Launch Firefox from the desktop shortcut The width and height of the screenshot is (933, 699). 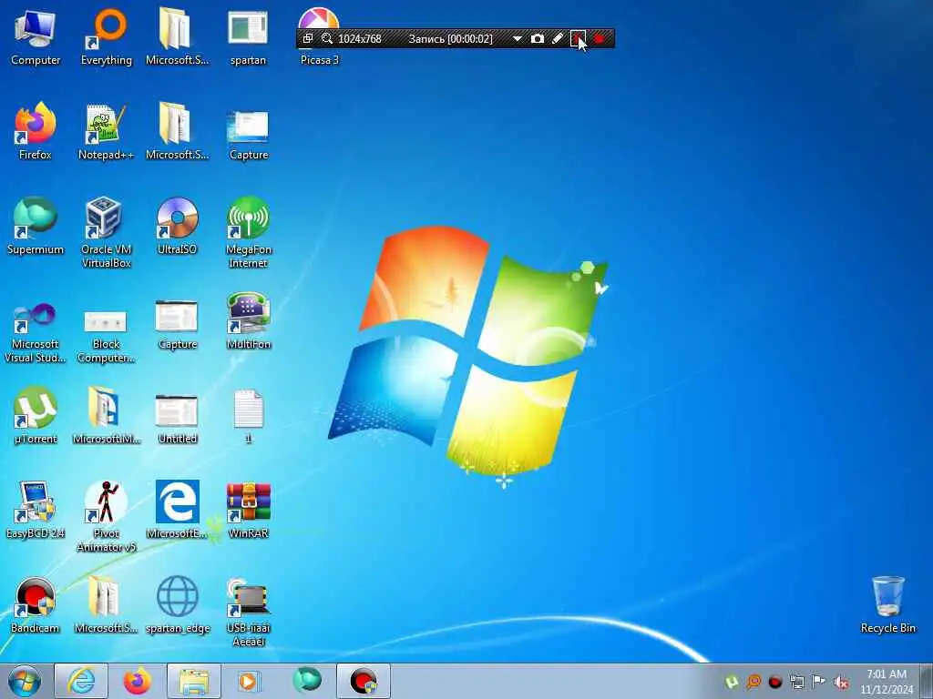click(36, 131)
